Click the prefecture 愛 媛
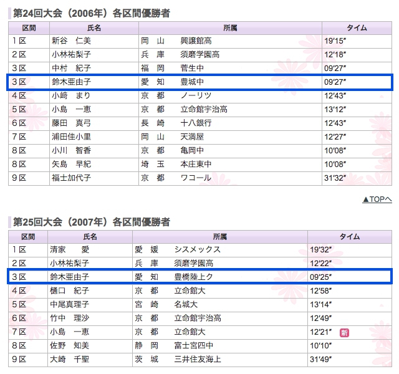 (147, 249)
